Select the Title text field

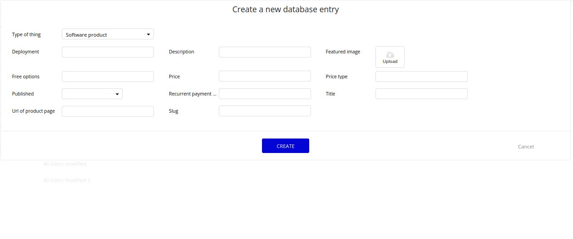coord(421,94)
